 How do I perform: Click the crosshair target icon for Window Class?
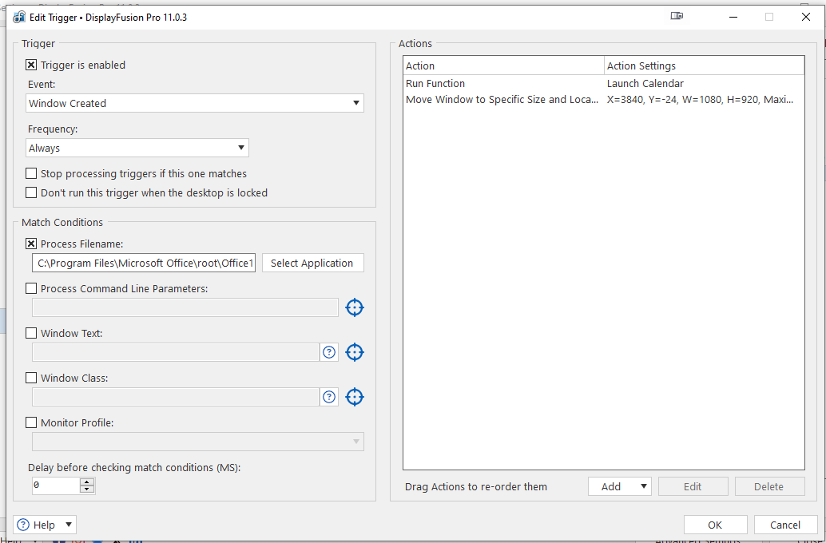pyautogui.click(x=355, y=397)
